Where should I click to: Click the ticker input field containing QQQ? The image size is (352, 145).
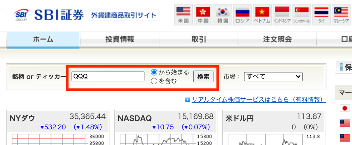[108, 76]
